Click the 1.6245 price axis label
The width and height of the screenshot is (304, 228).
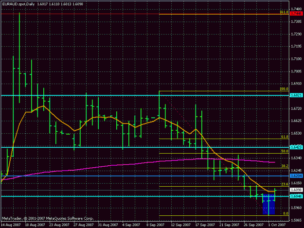click(x=296, y=171)
